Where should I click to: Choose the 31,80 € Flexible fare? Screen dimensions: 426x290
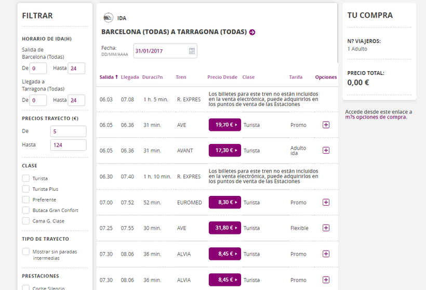[x=224, y=228]
